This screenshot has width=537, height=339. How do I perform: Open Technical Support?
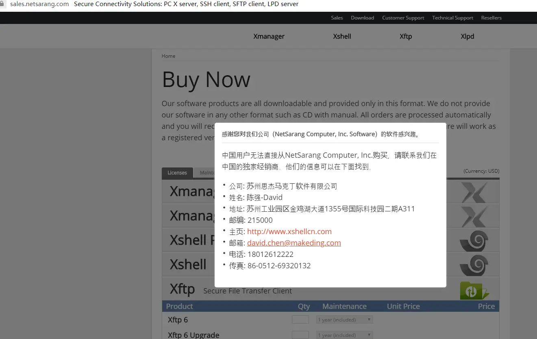[x=453, y=18]
